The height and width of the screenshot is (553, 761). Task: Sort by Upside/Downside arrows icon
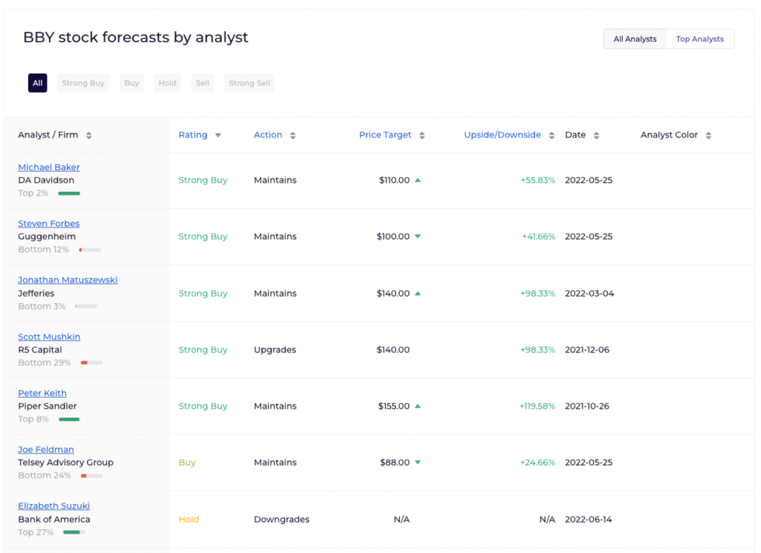click(x=551, y=135)
